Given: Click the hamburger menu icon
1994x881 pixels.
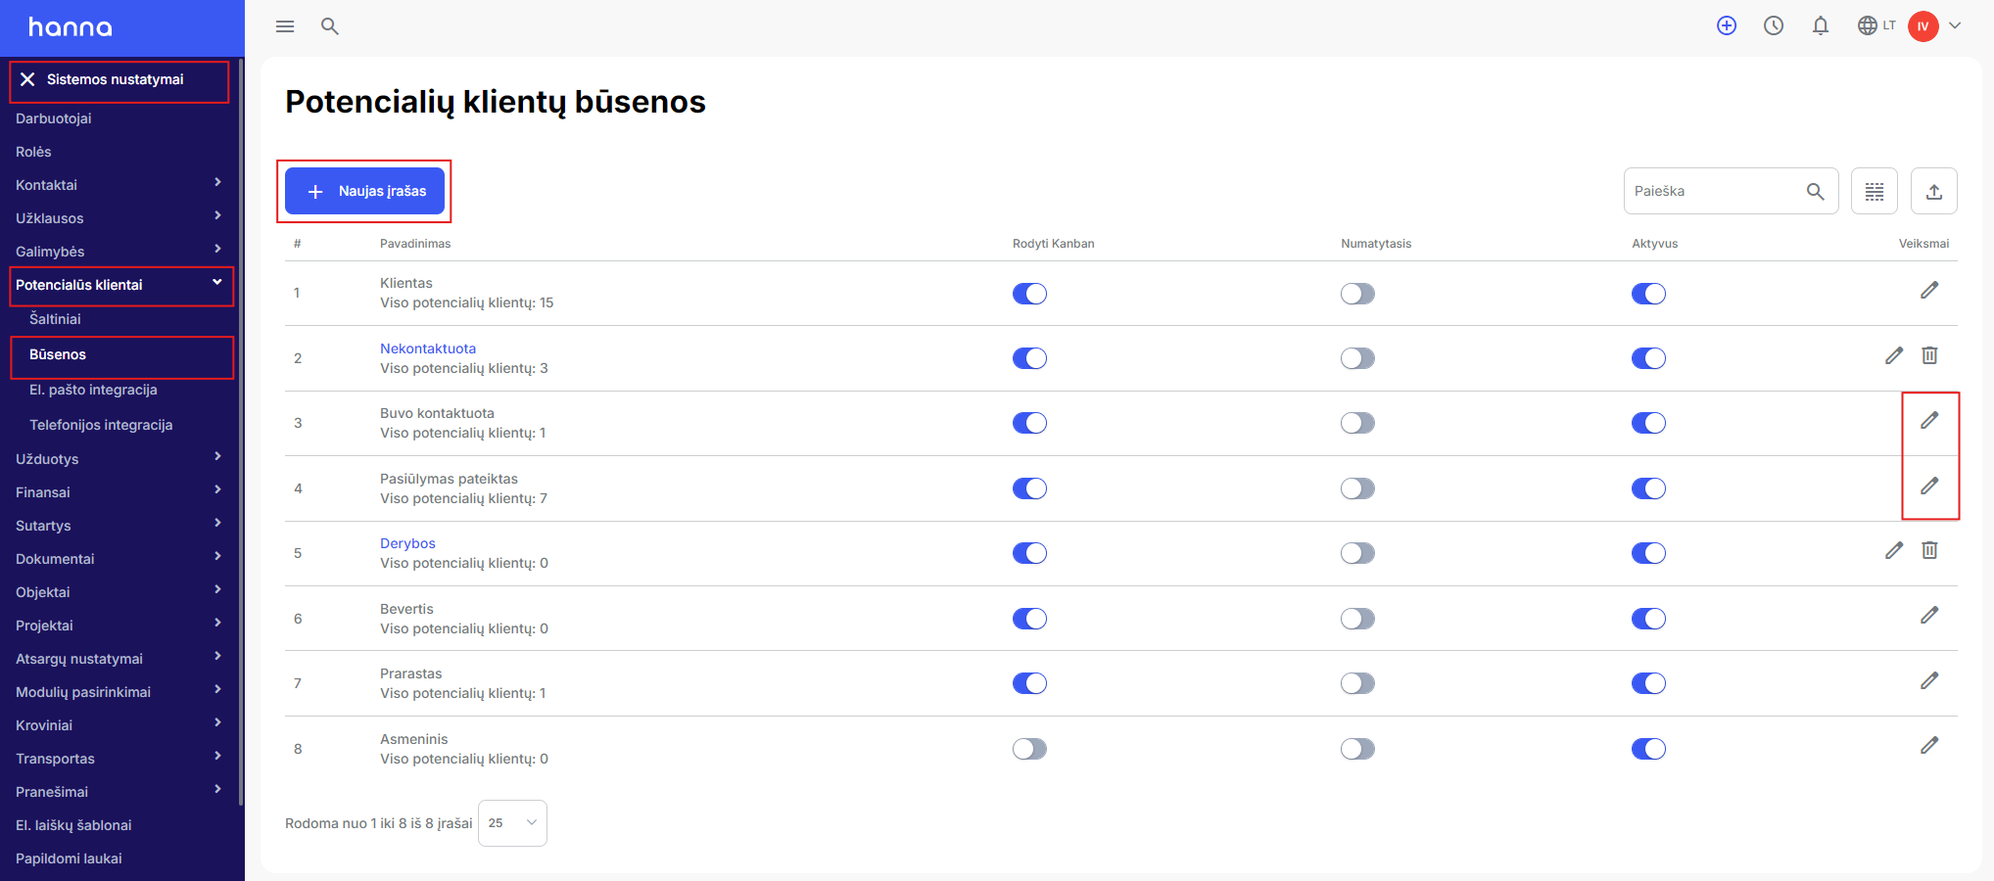Looking at the screenshot, I should 285,26.
